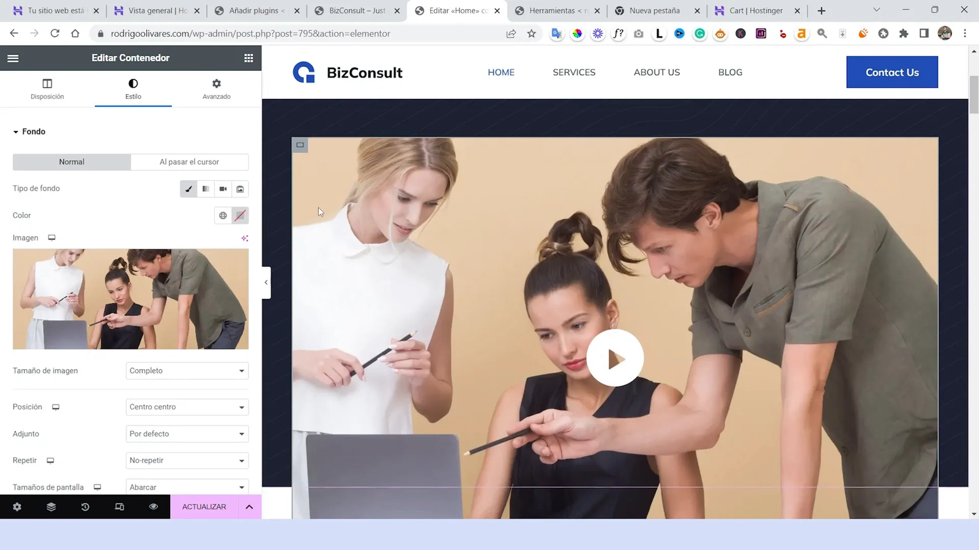The height and width of the screenshot is (550, 979).
Task: Switch to responsive device preview mode
Action: click(x=119, y=507)
